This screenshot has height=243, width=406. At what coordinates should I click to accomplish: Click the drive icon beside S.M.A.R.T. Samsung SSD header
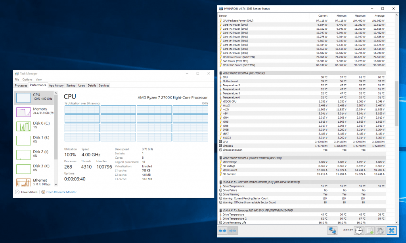click(220, 211)
